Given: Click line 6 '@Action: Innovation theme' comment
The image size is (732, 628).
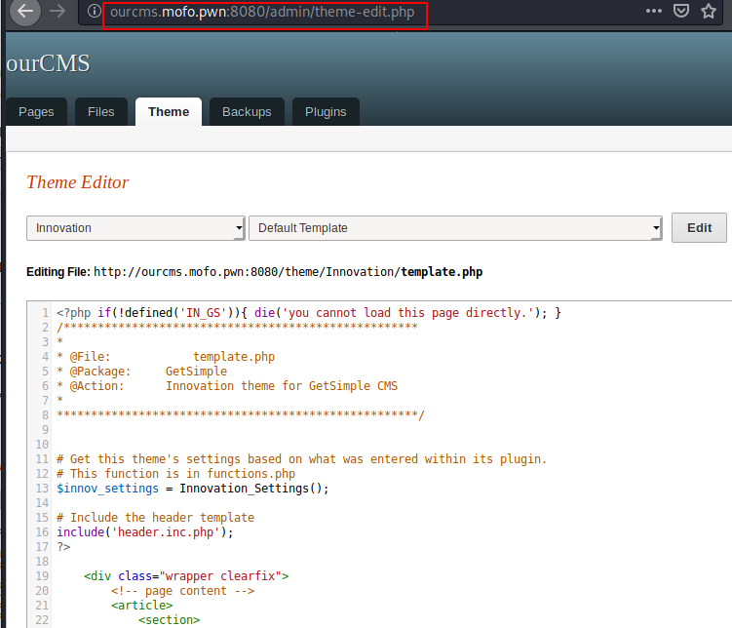Looking at the screenshot, I should pos(227,385).
